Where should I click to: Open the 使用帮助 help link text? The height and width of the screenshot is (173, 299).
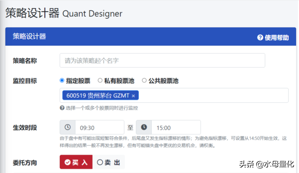pos(276,37)
